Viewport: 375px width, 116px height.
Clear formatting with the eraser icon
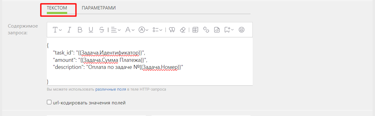point(183,30)
